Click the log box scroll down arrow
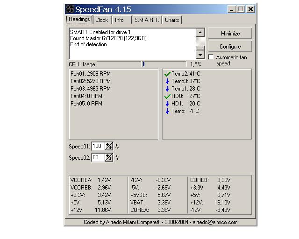Viewport: 299px width, 239px height. pos(200,55)
